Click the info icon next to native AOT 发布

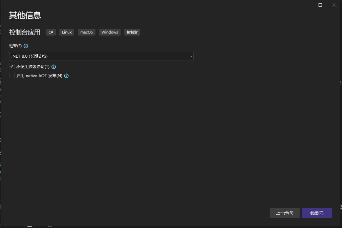pyautogui.click(x=66, y=76)
